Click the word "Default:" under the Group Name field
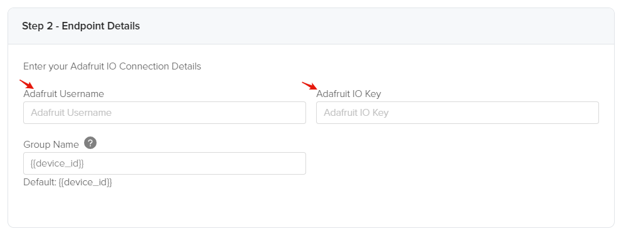 click(40, 182)
